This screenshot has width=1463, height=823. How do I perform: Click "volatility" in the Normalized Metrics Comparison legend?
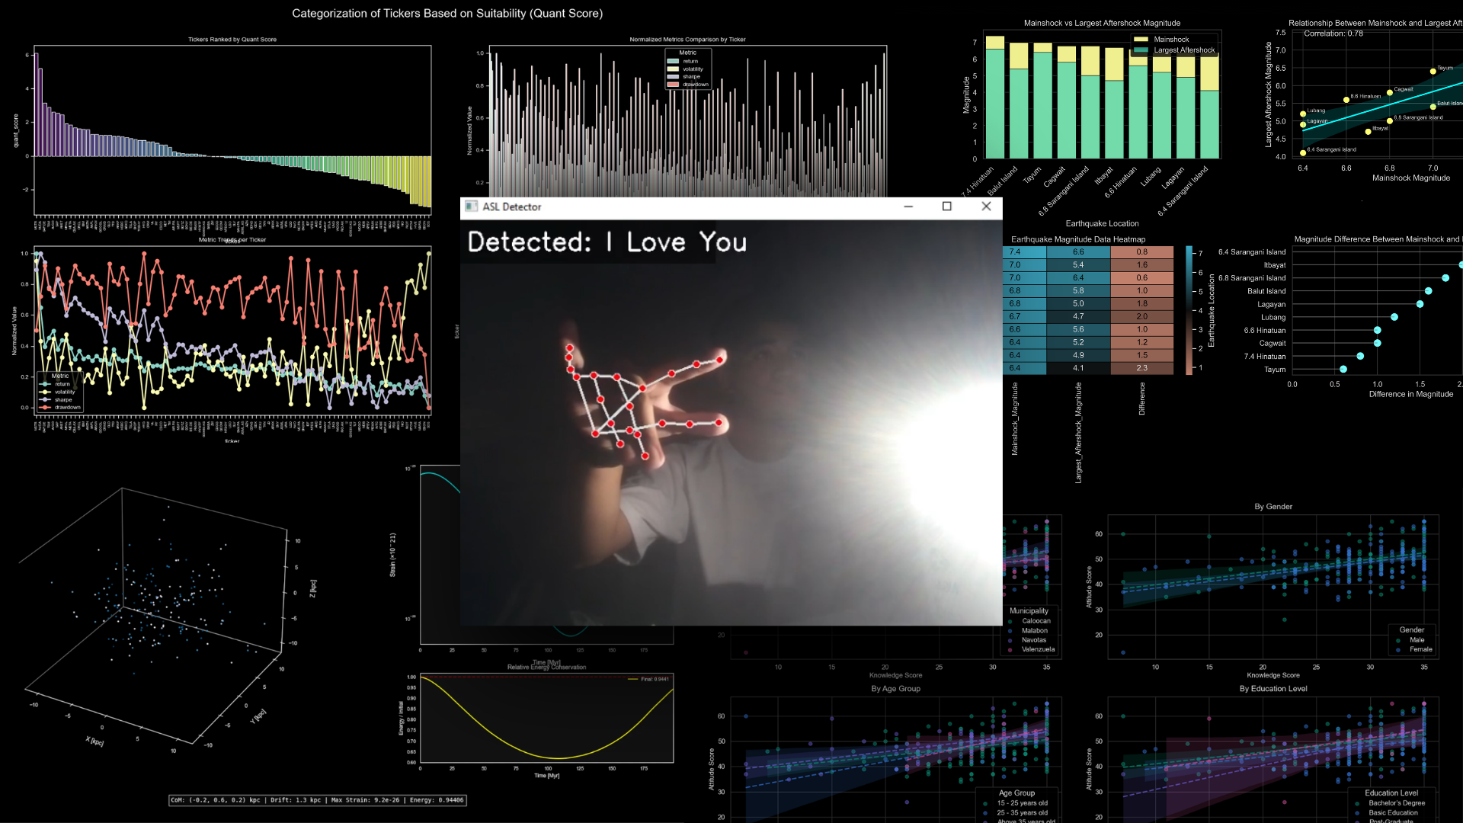(693, 69)
